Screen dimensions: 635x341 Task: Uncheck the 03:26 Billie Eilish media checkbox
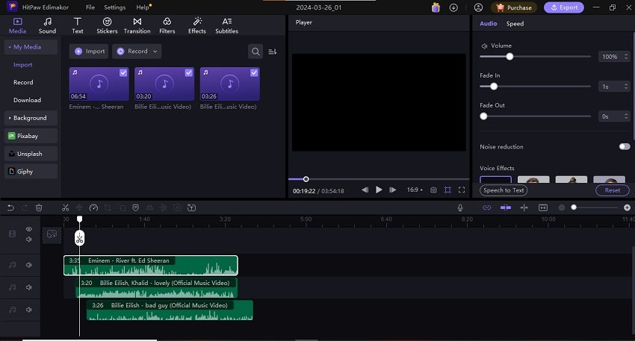[254, 73]
